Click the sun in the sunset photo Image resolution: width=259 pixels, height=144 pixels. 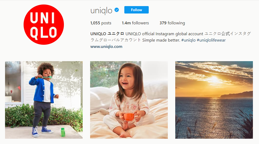tap(214, 79)
